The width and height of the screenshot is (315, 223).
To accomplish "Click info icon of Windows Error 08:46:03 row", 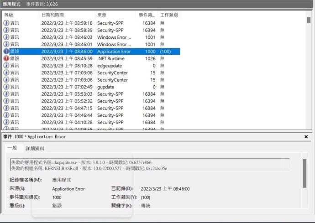I will pos(6,37).
